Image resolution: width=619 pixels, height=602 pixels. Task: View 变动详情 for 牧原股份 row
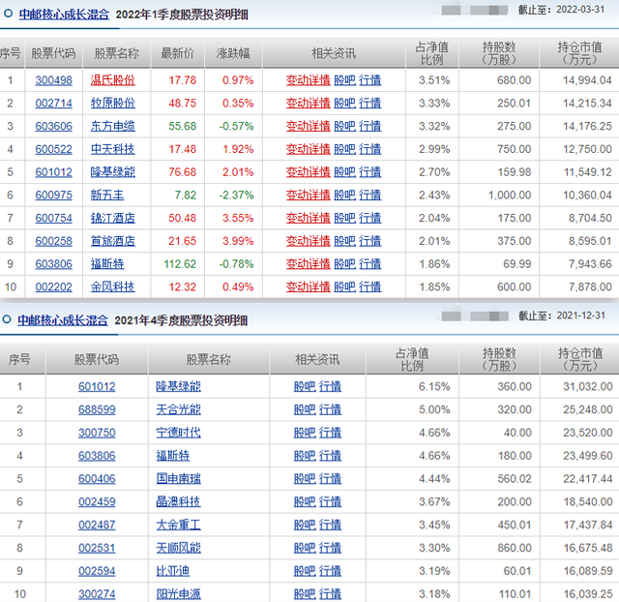(x=309, y=104)
